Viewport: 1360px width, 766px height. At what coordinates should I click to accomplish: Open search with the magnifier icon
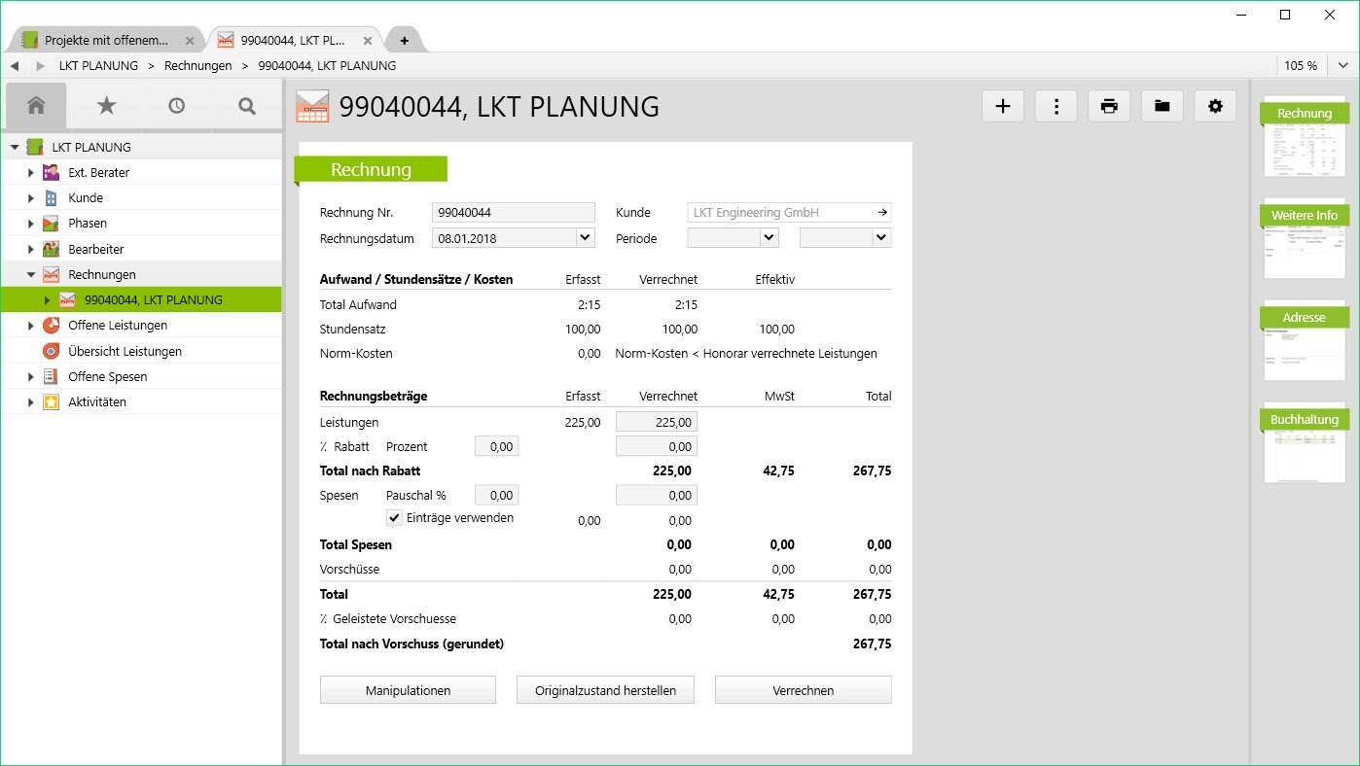point(247,106)
